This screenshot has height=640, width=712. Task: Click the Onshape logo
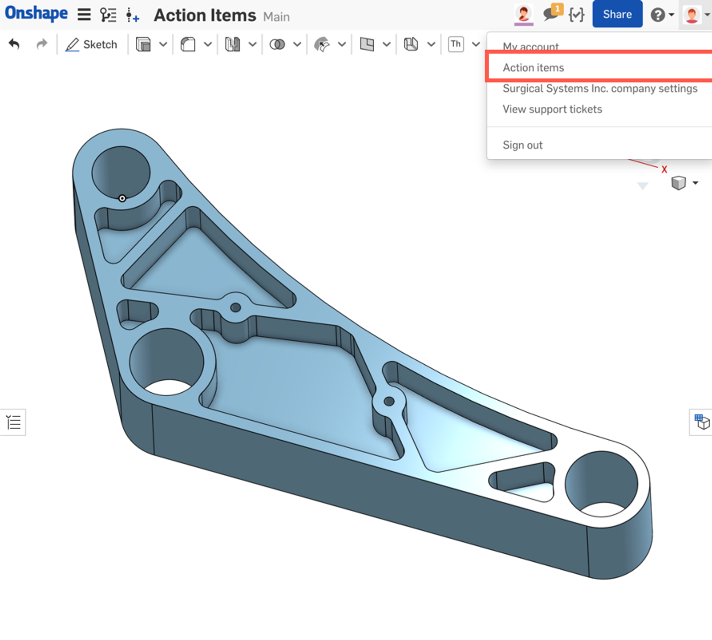click(x=36, y=14)
